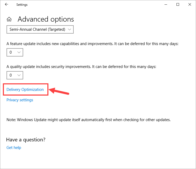Click the quality update description text
The image size is (196, 169).
click(81, 67)
